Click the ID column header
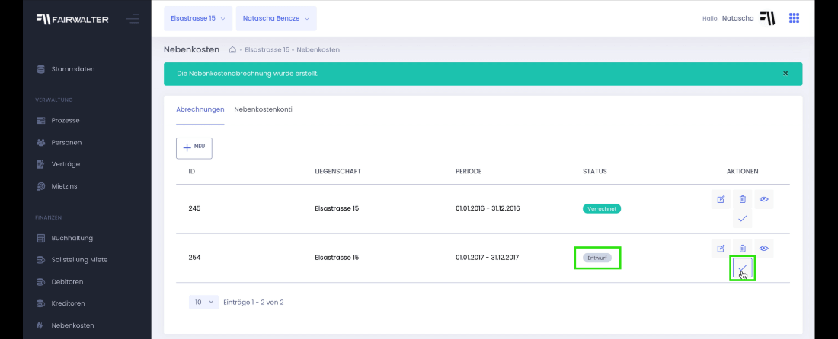Screen dimensions: 838x339 192,172
